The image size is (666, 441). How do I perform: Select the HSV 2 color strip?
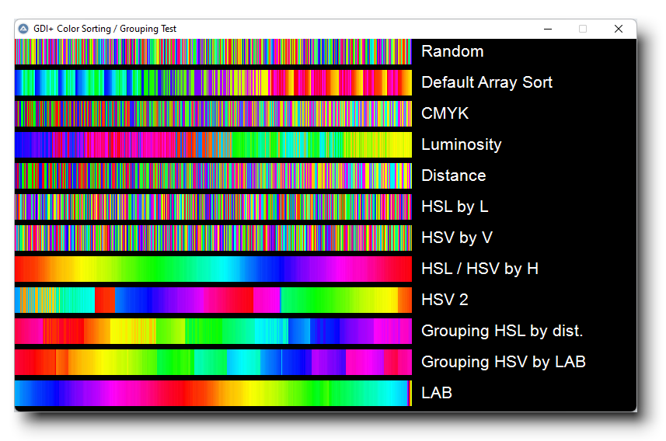[x=213, y=300]
